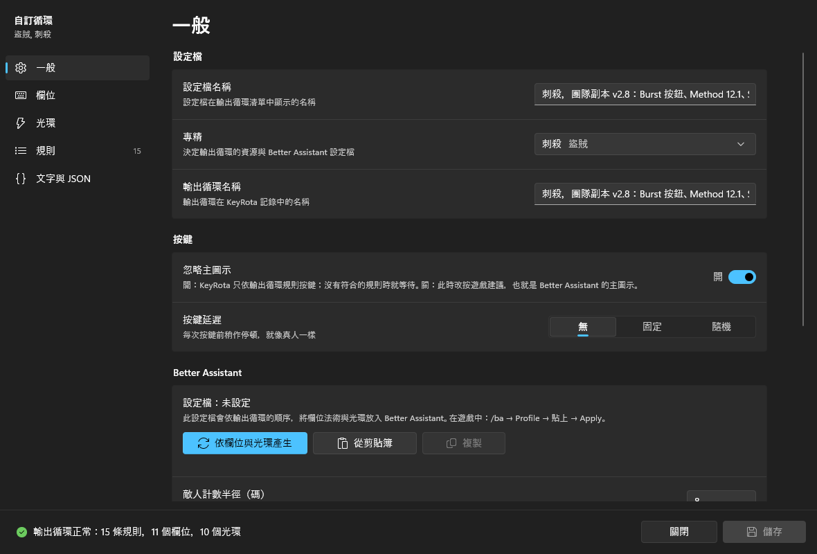This screenshot has width=817, height=554.
Task: Click 從剪貼簿 button label
Action: (x=372, y=443)
